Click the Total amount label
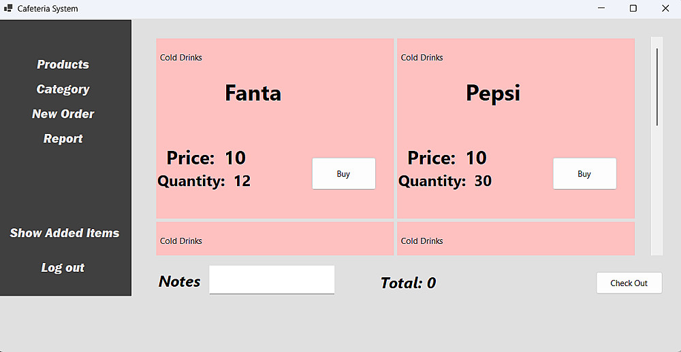This screenshot has height=352, width=681. [408, 283]
